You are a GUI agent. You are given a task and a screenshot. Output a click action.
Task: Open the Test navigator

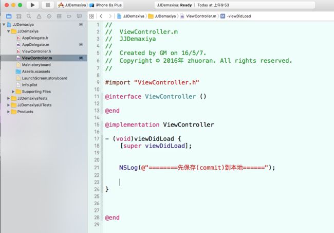pos(49,16)
